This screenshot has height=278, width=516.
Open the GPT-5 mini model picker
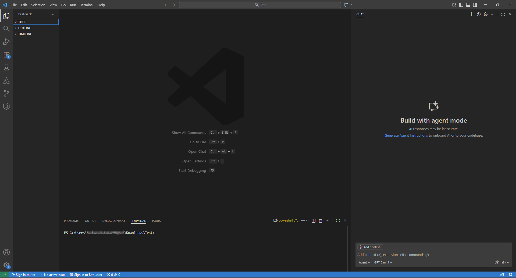383,262
